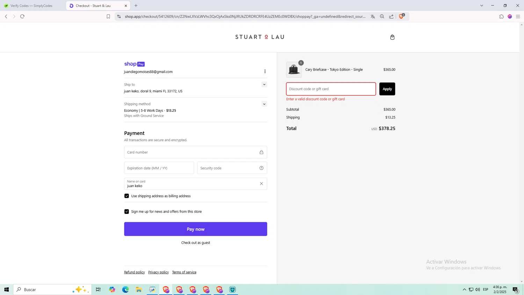This screenshot has height=295, width=524.
Task: Open the browser main menu
Action: 518,16
